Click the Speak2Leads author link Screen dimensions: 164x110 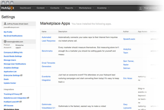129,39
